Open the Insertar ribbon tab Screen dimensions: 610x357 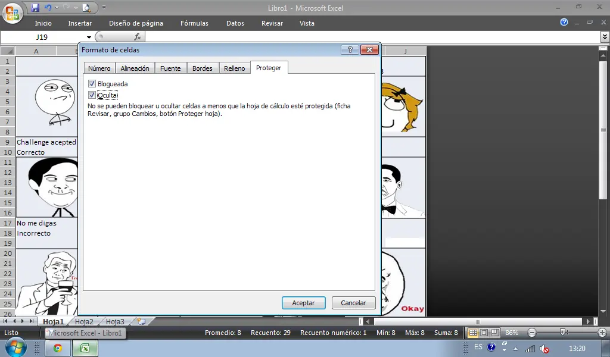point(80,23)
